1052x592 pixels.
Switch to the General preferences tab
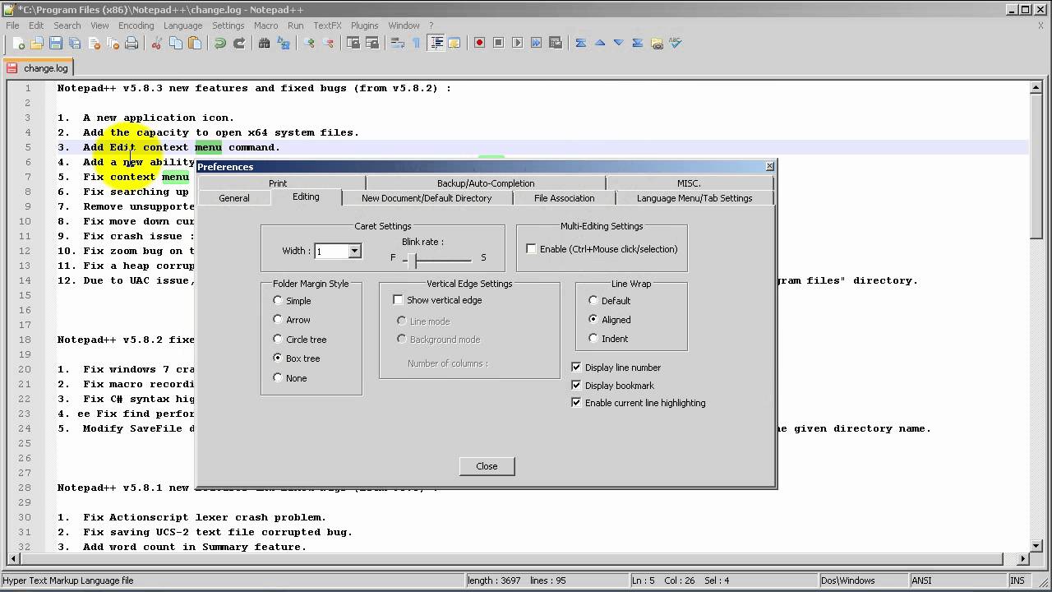pos(234,198)
